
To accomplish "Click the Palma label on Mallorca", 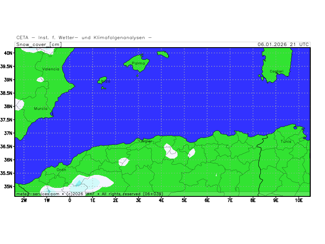I will tap(138, 63).
